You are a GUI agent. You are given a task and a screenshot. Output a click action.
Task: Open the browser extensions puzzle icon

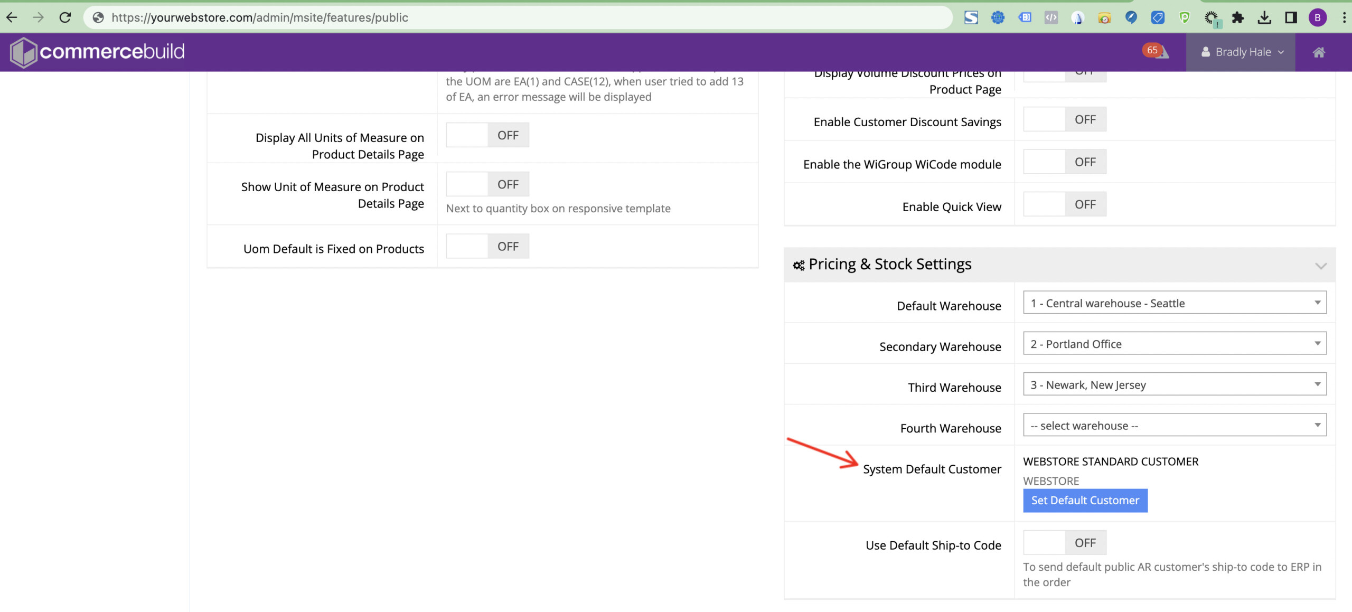click(1237, 17)
